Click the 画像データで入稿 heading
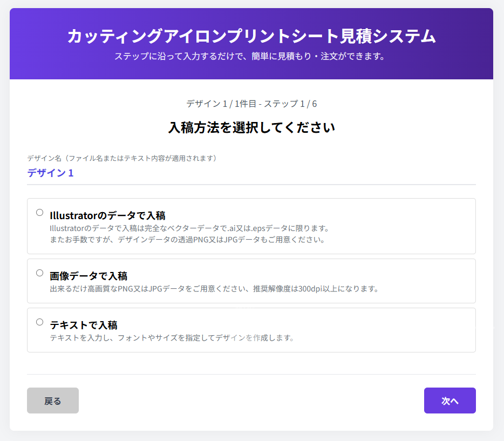Viewport: 504px width, 441px height. point(88,276)
